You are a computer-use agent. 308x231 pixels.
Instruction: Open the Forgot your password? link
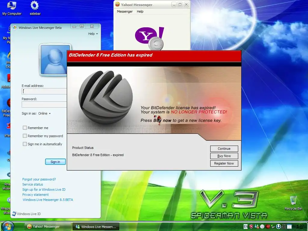(x=39, y=179)
